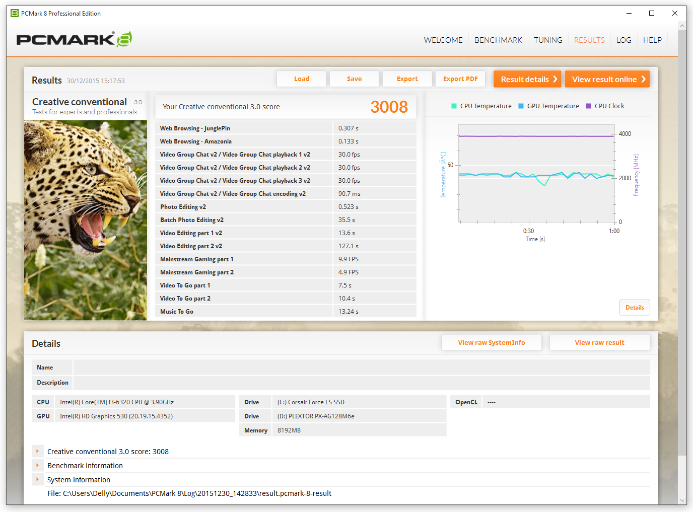
Task: Open the HELP tab
Action: point(652,40)
